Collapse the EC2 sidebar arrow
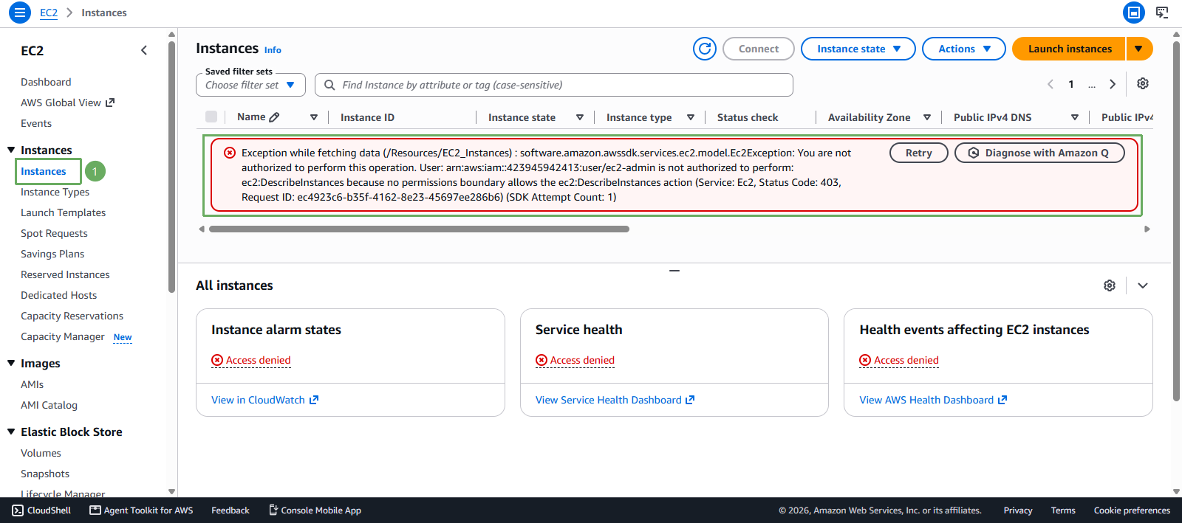Image resolution: width=1182 pixels, height=523 pixels. [144, 50]
